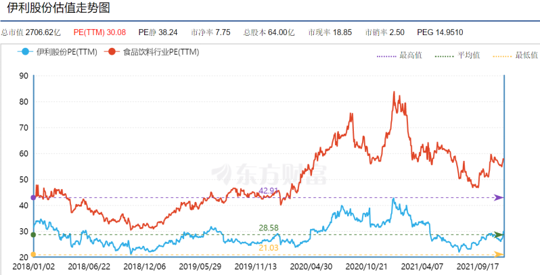Click the 42.91 highest value label
This screenshot has width=540, height=275.
click(269, 191)
